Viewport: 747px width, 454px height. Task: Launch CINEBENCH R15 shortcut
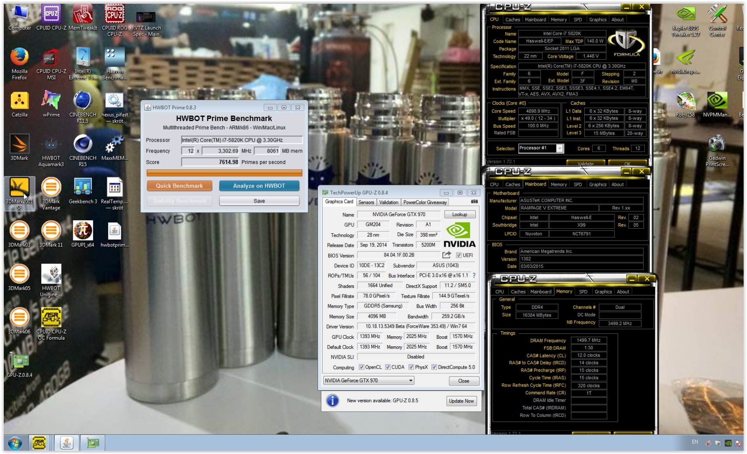pyautogui.click(x=82, y=150)
